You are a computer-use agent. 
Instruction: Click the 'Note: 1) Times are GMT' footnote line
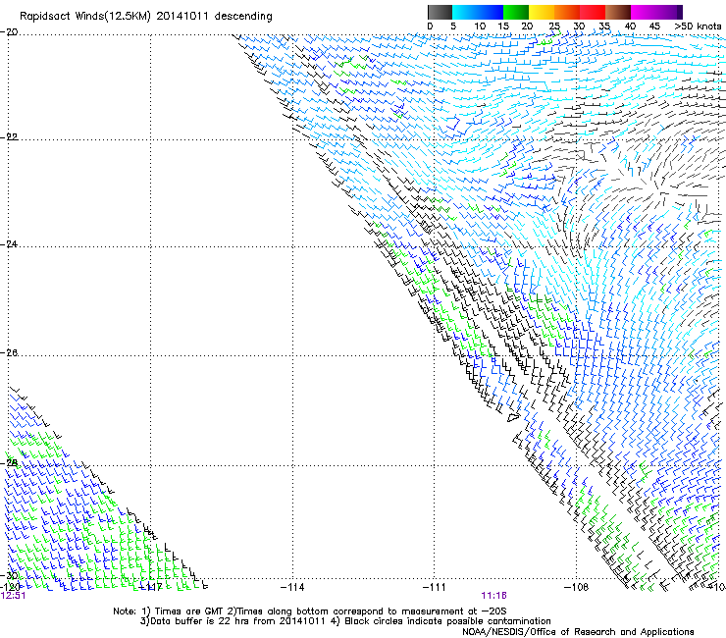[x=310, y=611]
